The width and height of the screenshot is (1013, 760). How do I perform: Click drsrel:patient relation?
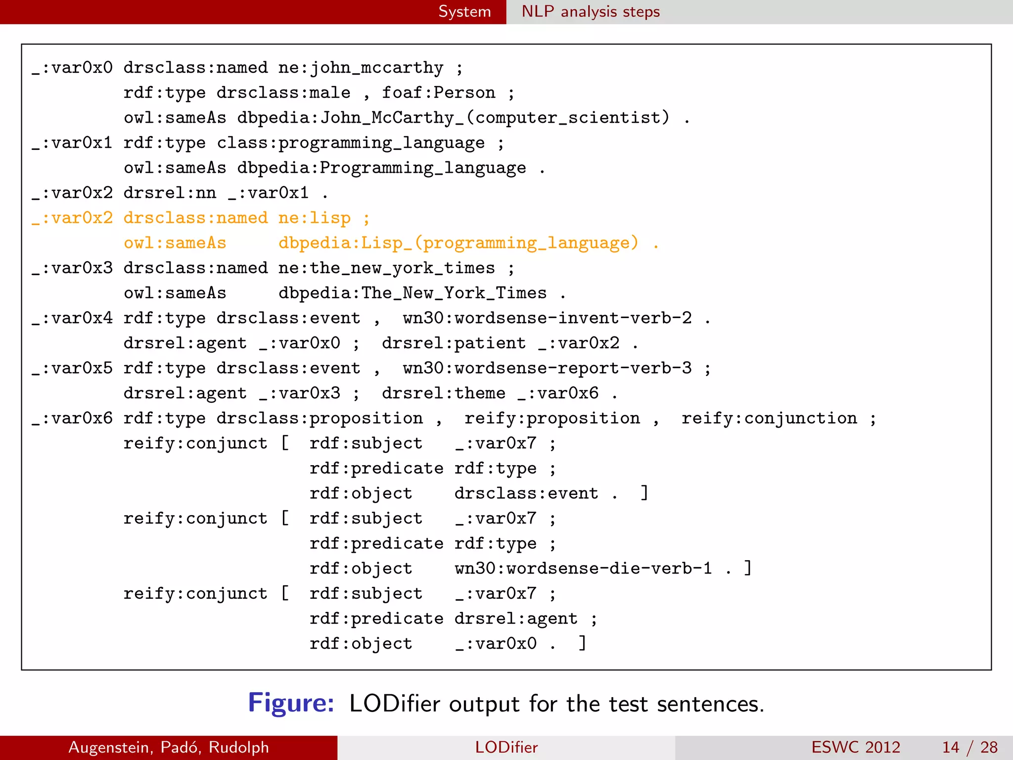[x=454, y=343]
